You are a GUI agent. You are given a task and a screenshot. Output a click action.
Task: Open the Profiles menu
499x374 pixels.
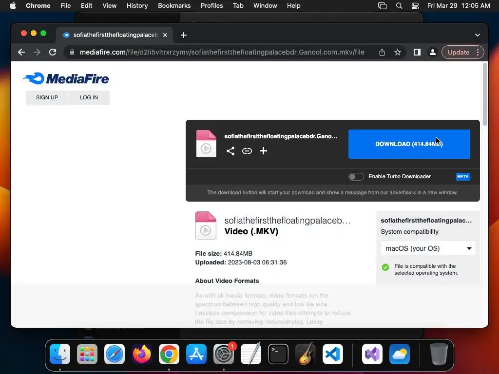pos(211,6)
